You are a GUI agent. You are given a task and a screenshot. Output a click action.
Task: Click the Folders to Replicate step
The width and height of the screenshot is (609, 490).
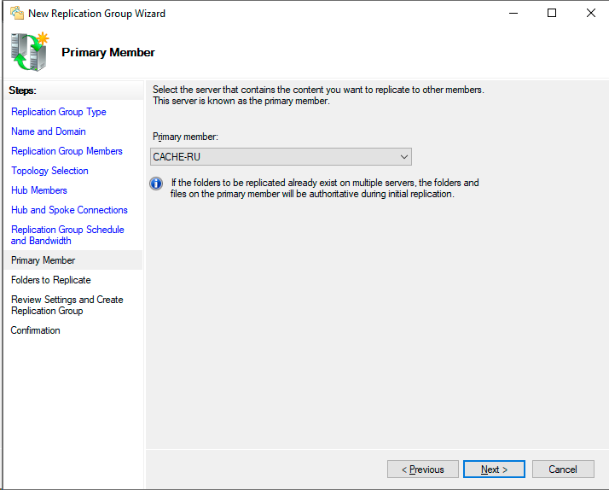tap(51, 280)
